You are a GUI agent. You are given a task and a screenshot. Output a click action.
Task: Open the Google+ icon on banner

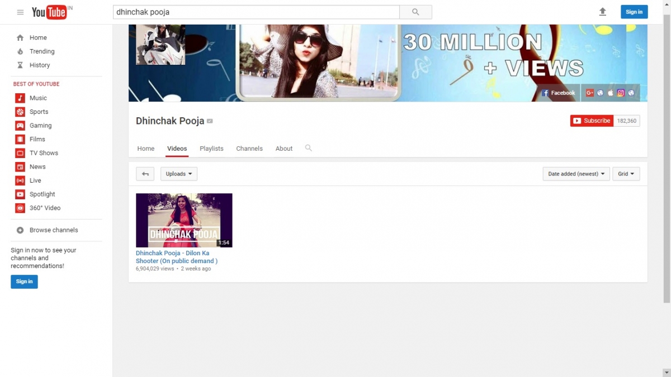click(x=589, y=93)
